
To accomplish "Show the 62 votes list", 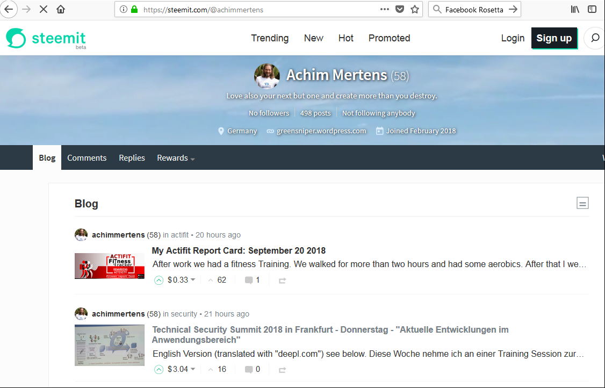I will pos(217,280).
